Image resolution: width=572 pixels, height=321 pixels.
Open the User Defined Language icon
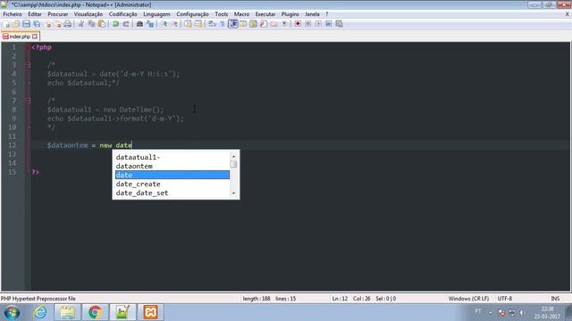243,24
